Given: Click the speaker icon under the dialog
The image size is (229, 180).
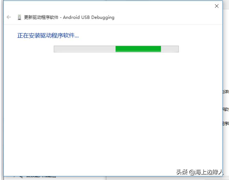Looking at the screenshot, I should click(21, 177).
